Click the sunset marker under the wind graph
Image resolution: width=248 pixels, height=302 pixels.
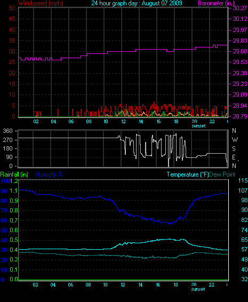tap(198, 126)
